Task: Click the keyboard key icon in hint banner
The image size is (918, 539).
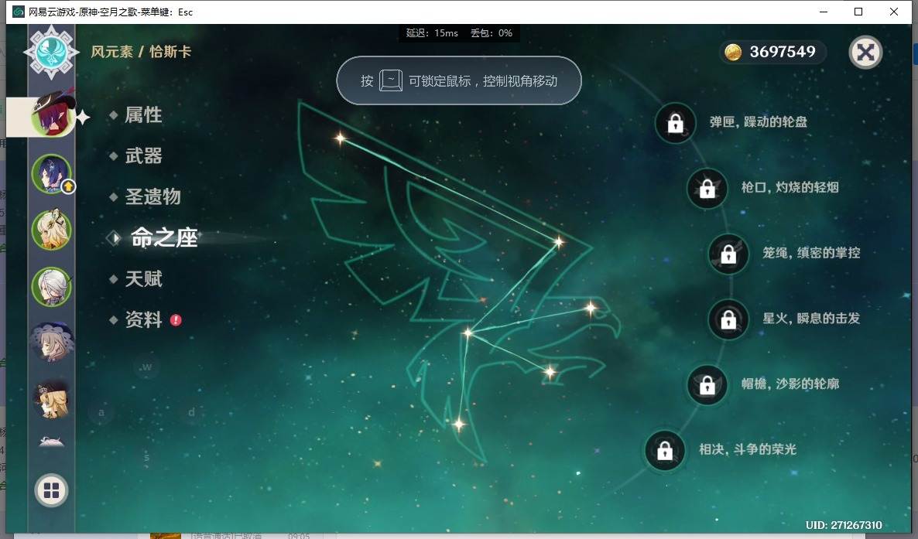Action: (391, 80)
